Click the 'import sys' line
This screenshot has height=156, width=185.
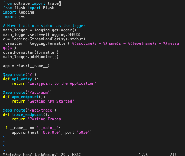pyautogui.click(x=14, y=17)
